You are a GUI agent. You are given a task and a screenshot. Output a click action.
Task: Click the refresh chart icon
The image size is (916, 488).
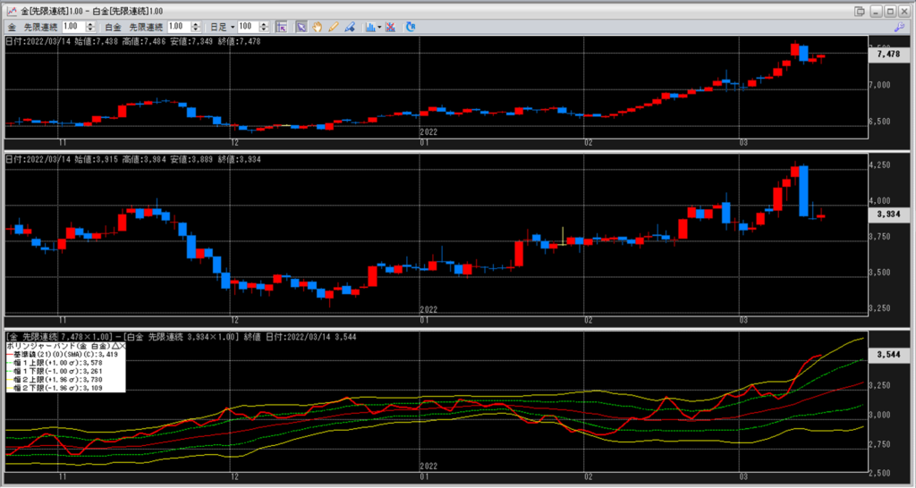pos(411,27)
